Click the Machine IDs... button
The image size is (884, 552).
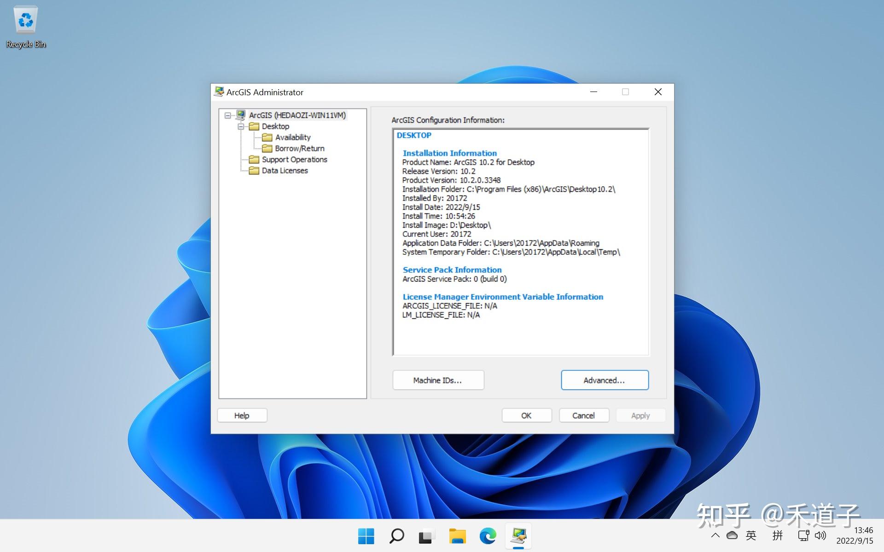click(x=438, y=380)
